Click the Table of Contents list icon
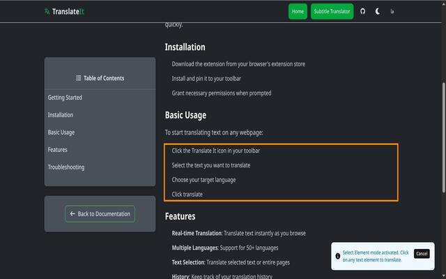Screen dimensions: 446x279 tap(79, 78)
